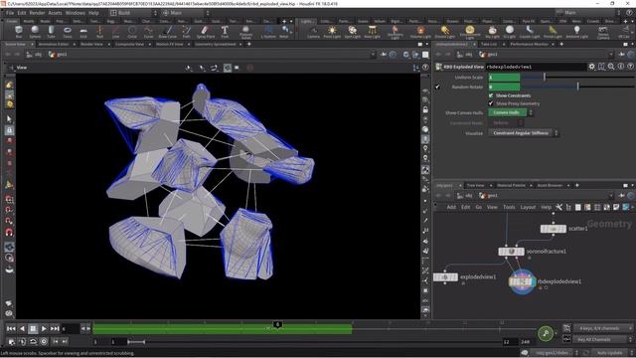Switch to the Performance Monitor tab
The height and width of the screenshot is (358, 636).
coord(529,44)
